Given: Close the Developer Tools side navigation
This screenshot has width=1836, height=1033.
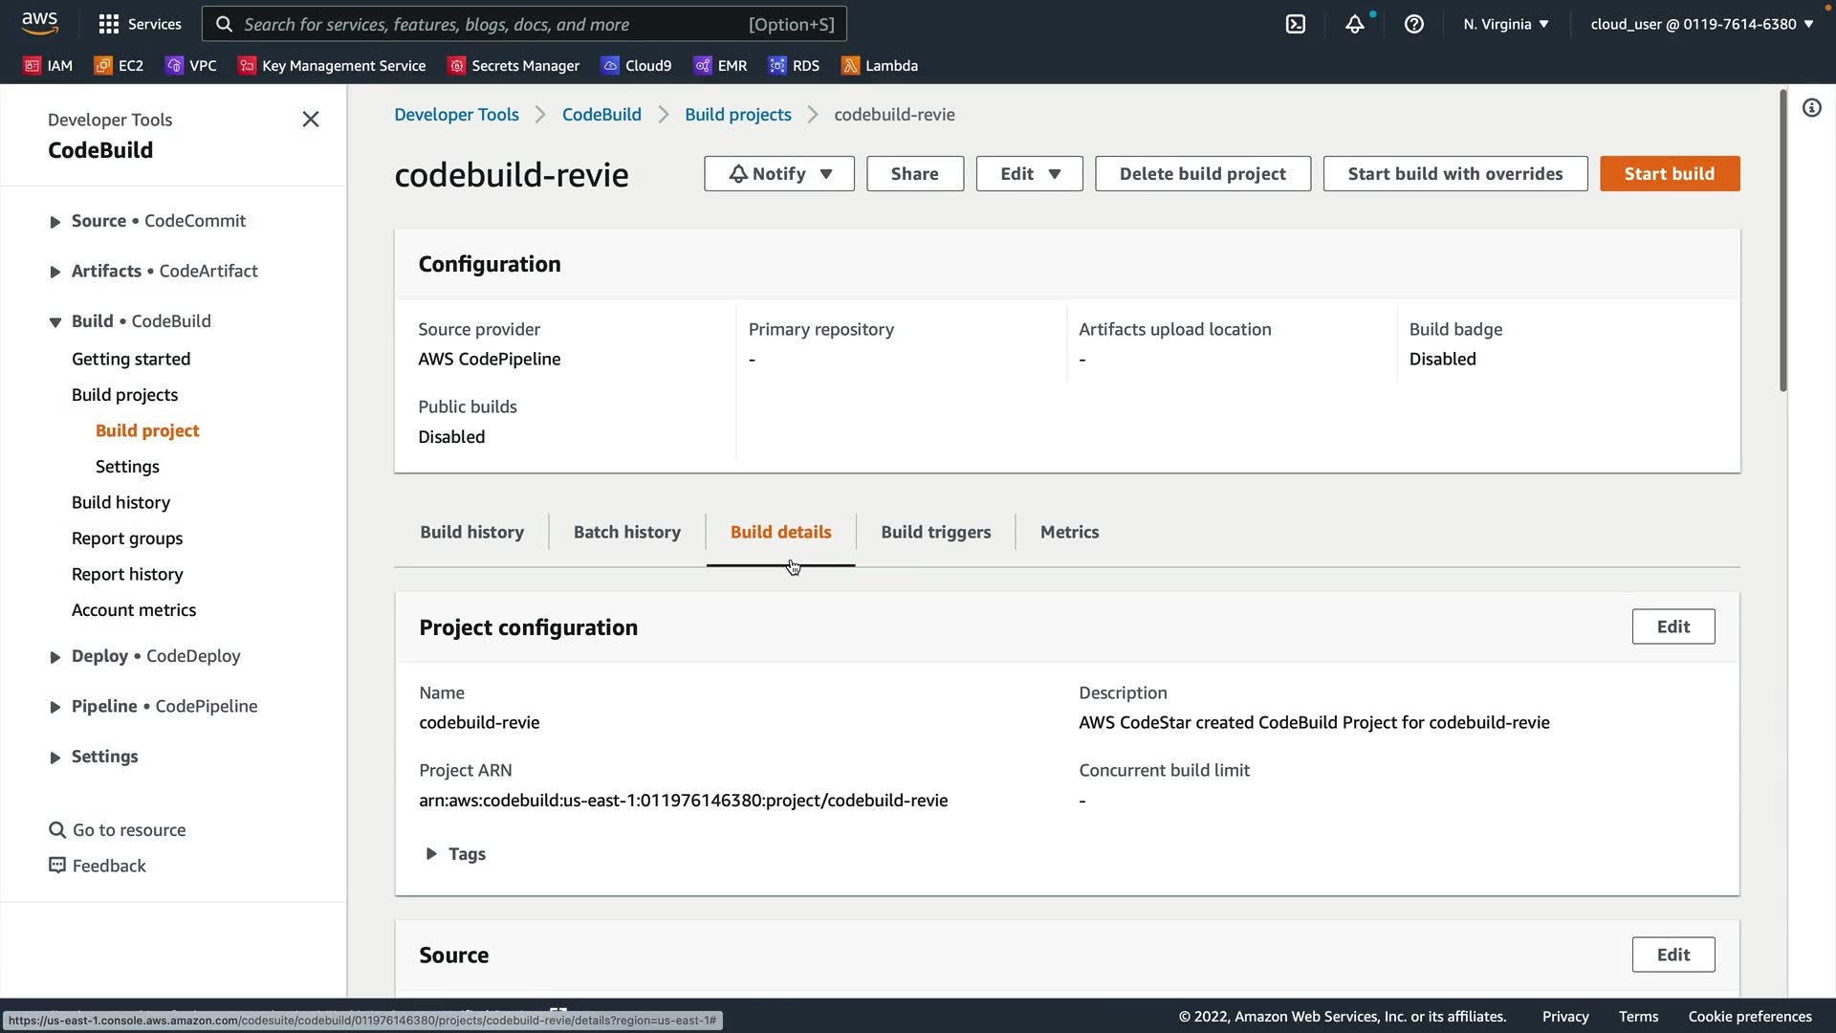Looking at the screenshot, I should pos(311,120).
